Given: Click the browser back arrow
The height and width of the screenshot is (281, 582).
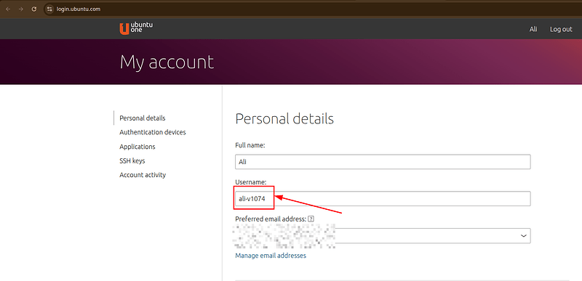Looking at the screenshot, I should pos(8,9).
